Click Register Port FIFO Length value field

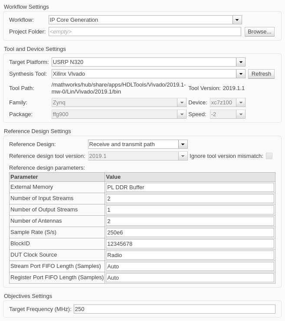pyautogui.click(x=190, y=278)
